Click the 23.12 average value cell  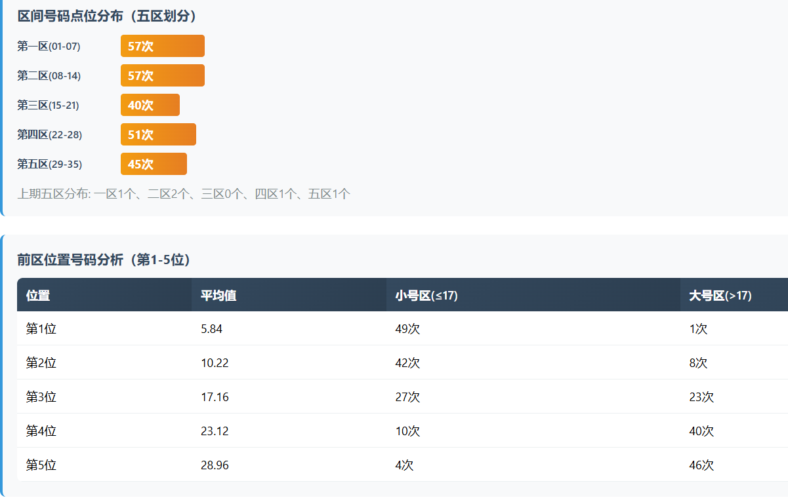(x=215, y=431)
